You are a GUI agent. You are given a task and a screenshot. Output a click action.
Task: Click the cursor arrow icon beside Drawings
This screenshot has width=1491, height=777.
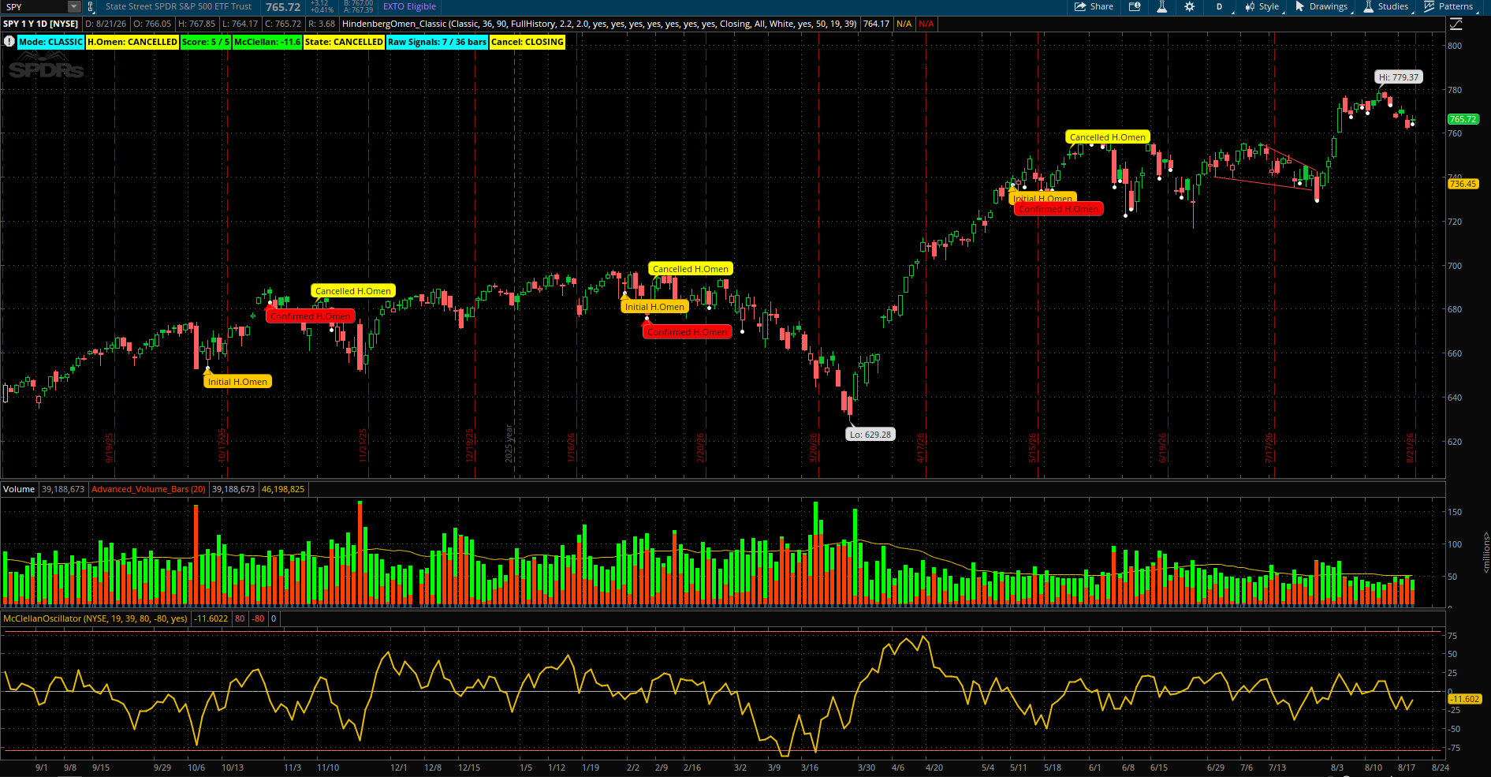1300,6
